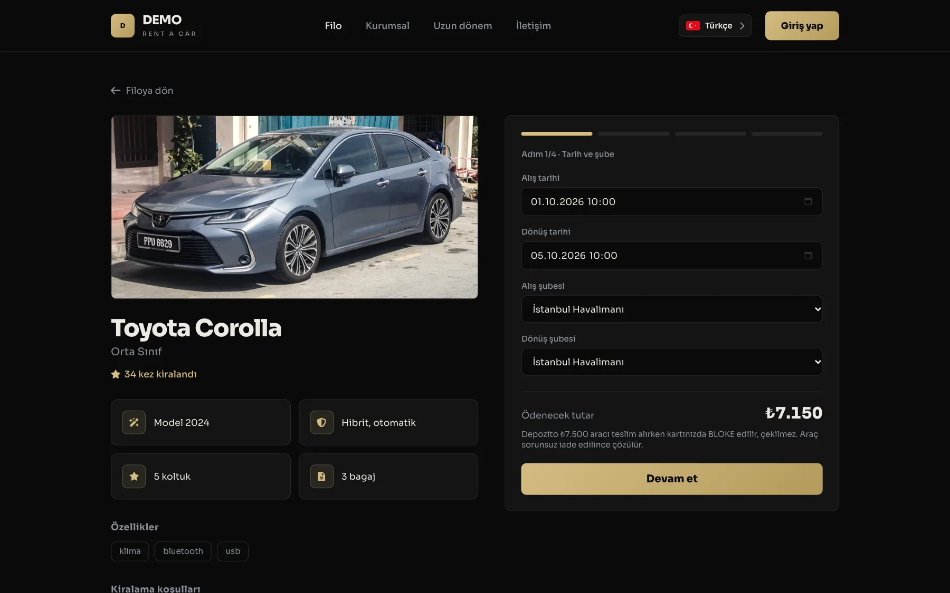This screenshot has width=950, height=593.
Task: Click the wand icon in Model 2024 card
Action: (x=134, y=423)
